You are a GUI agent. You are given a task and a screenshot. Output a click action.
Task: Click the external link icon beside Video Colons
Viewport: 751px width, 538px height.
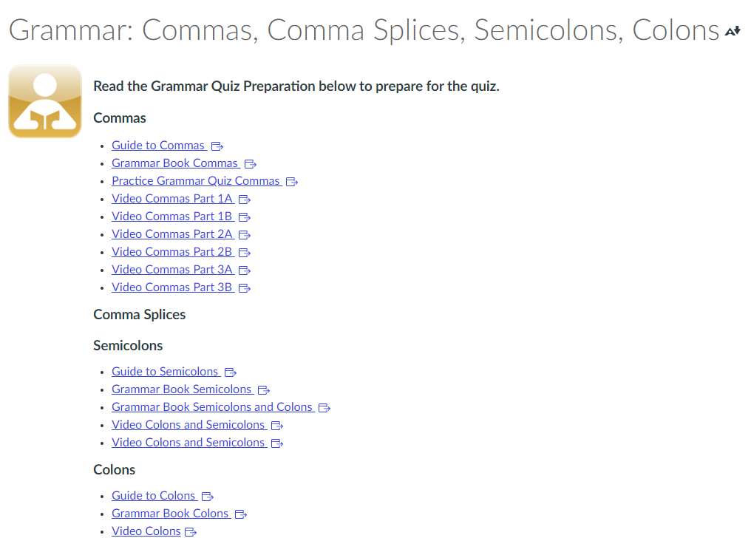coord(191,532)
